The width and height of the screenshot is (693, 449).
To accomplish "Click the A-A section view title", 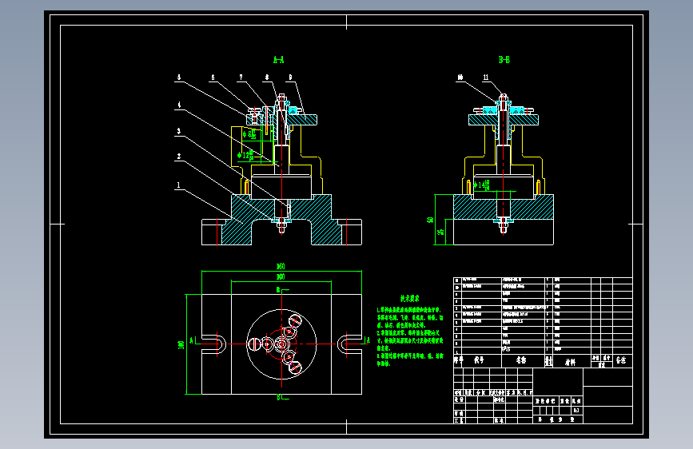I will point(278,60).
